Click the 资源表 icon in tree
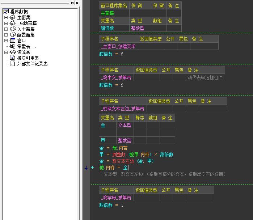Viewport: 253px width, 220px height. click(x=13, y=52)
